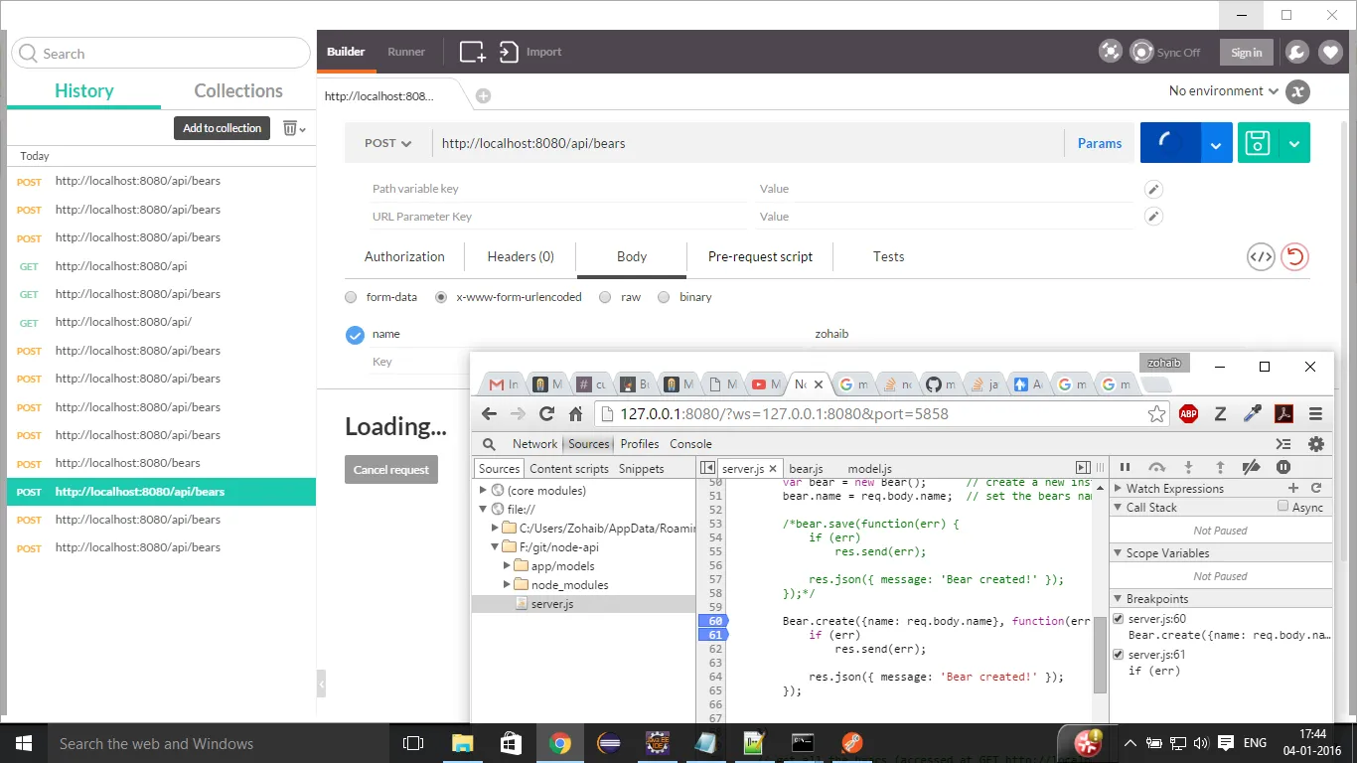Click the Sign in button
This screenshot has height=763, width=1357.
tap(1247, 53)
